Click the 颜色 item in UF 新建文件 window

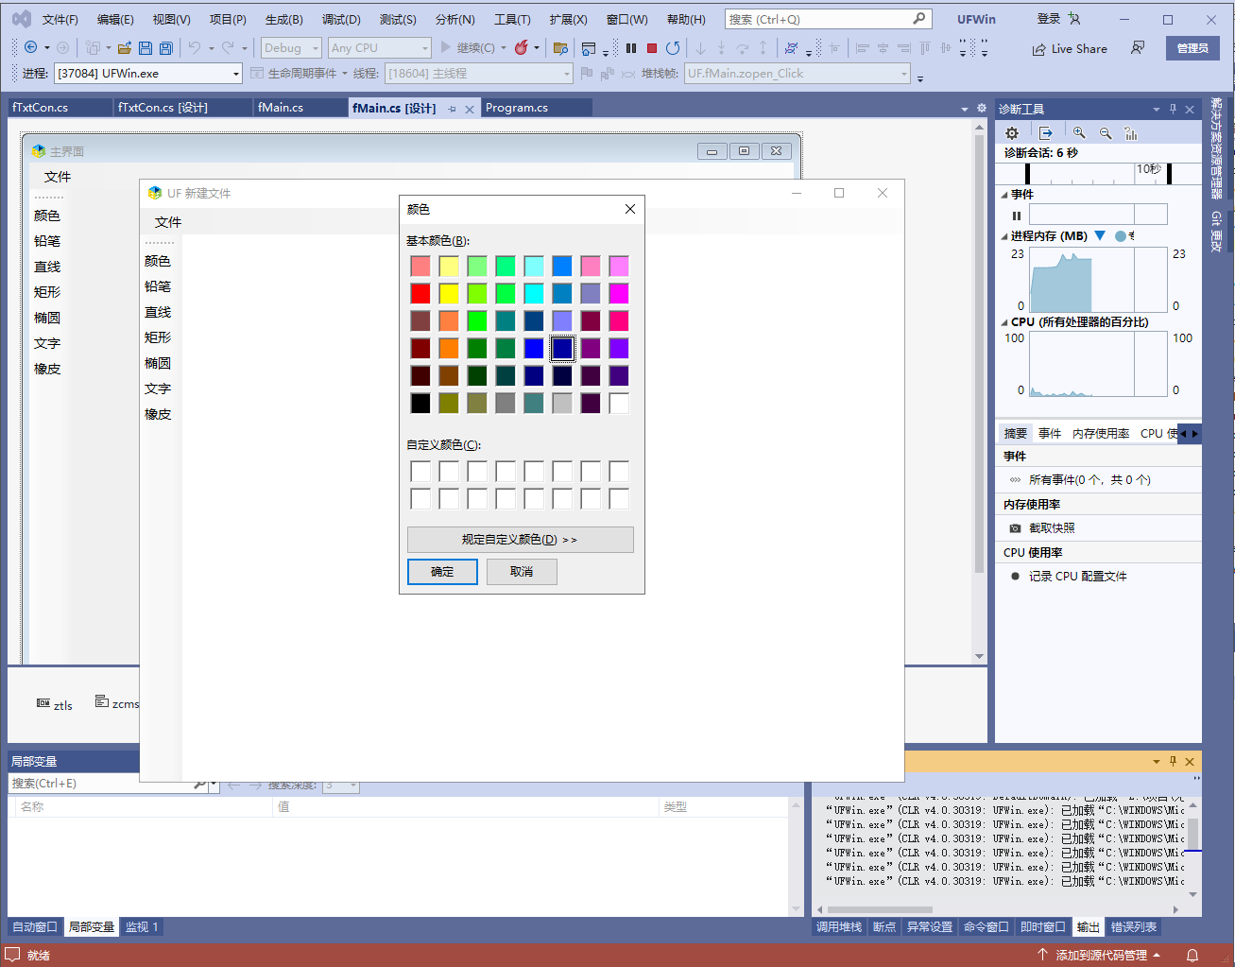click(x=158, y=261)
